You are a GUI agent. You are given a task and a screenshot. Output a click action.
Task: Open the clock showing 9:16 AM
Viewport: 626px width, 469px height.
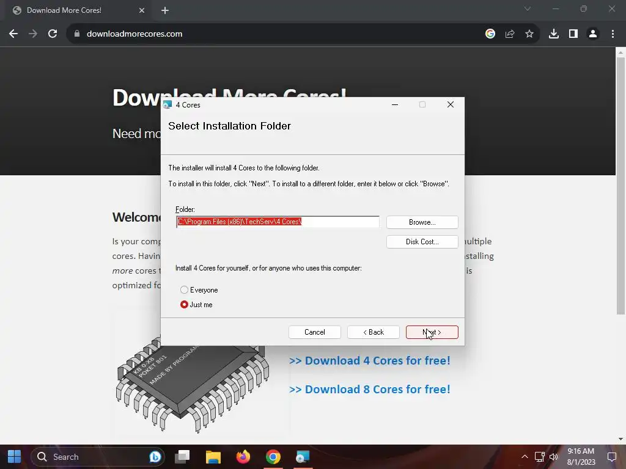point(581,457)
